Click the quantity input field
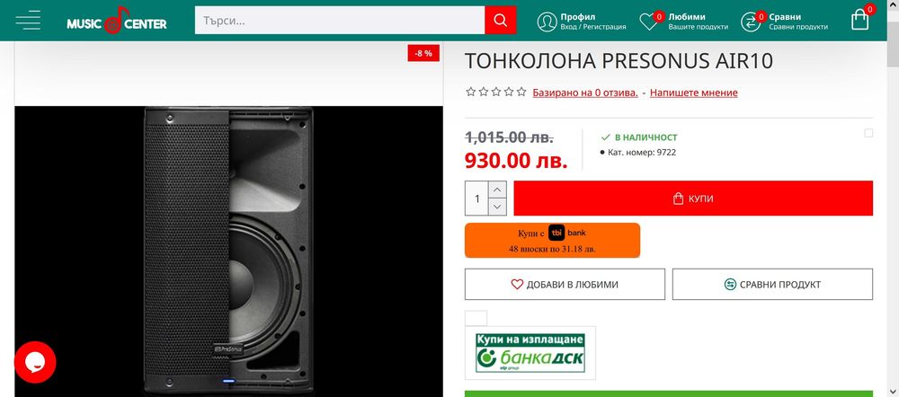The image size is (899, 397). click(x=477, y=198)
